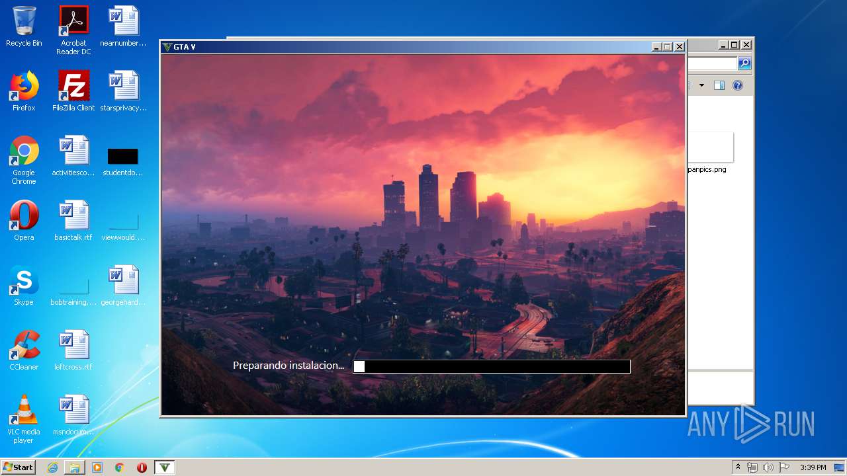Screen dimensions: 847x476
Task: Select the georgehard Word document icon
Action: pyautogui.click(x=123, y=286)
